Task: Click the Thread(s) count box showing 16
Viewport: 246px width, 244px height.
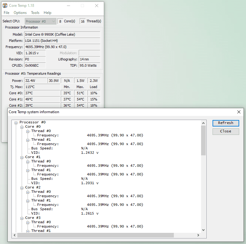Action: tap(83, 21)
